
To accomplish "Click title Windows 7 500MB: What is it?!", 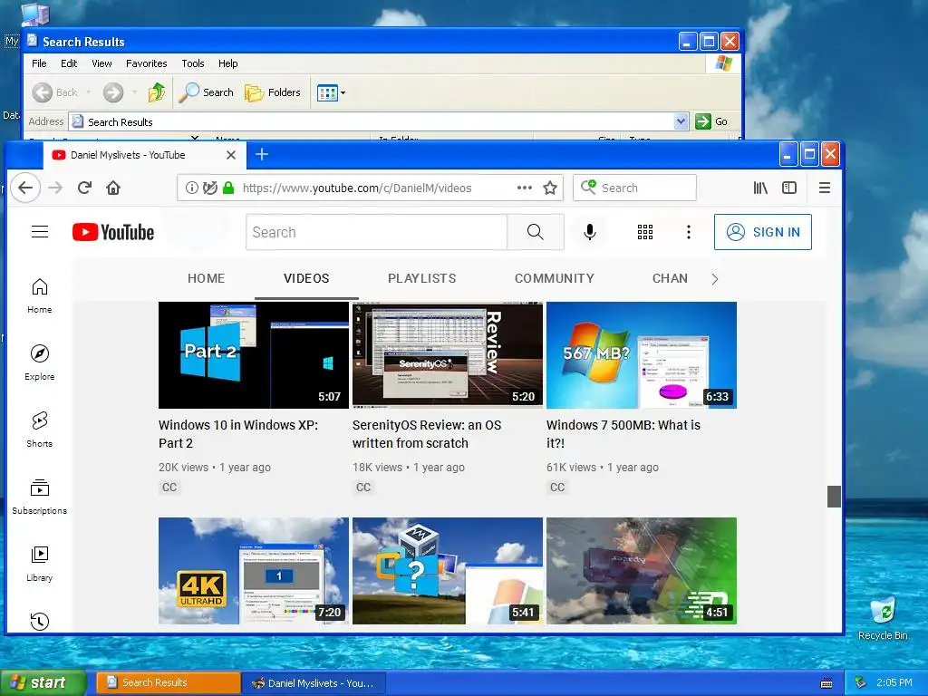I will pos(623,434).
